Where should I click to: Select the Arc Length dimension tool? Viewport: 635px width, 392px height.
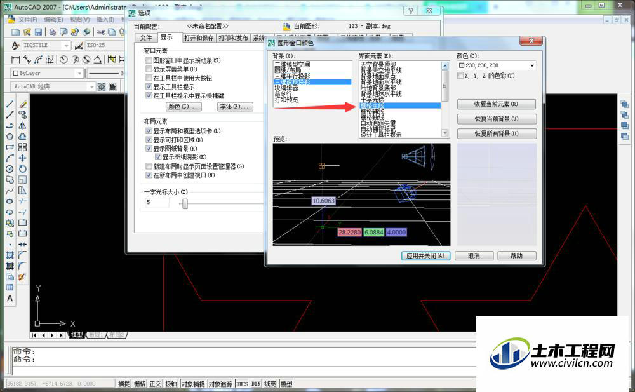pyautogui.click(x=39, y=60)
